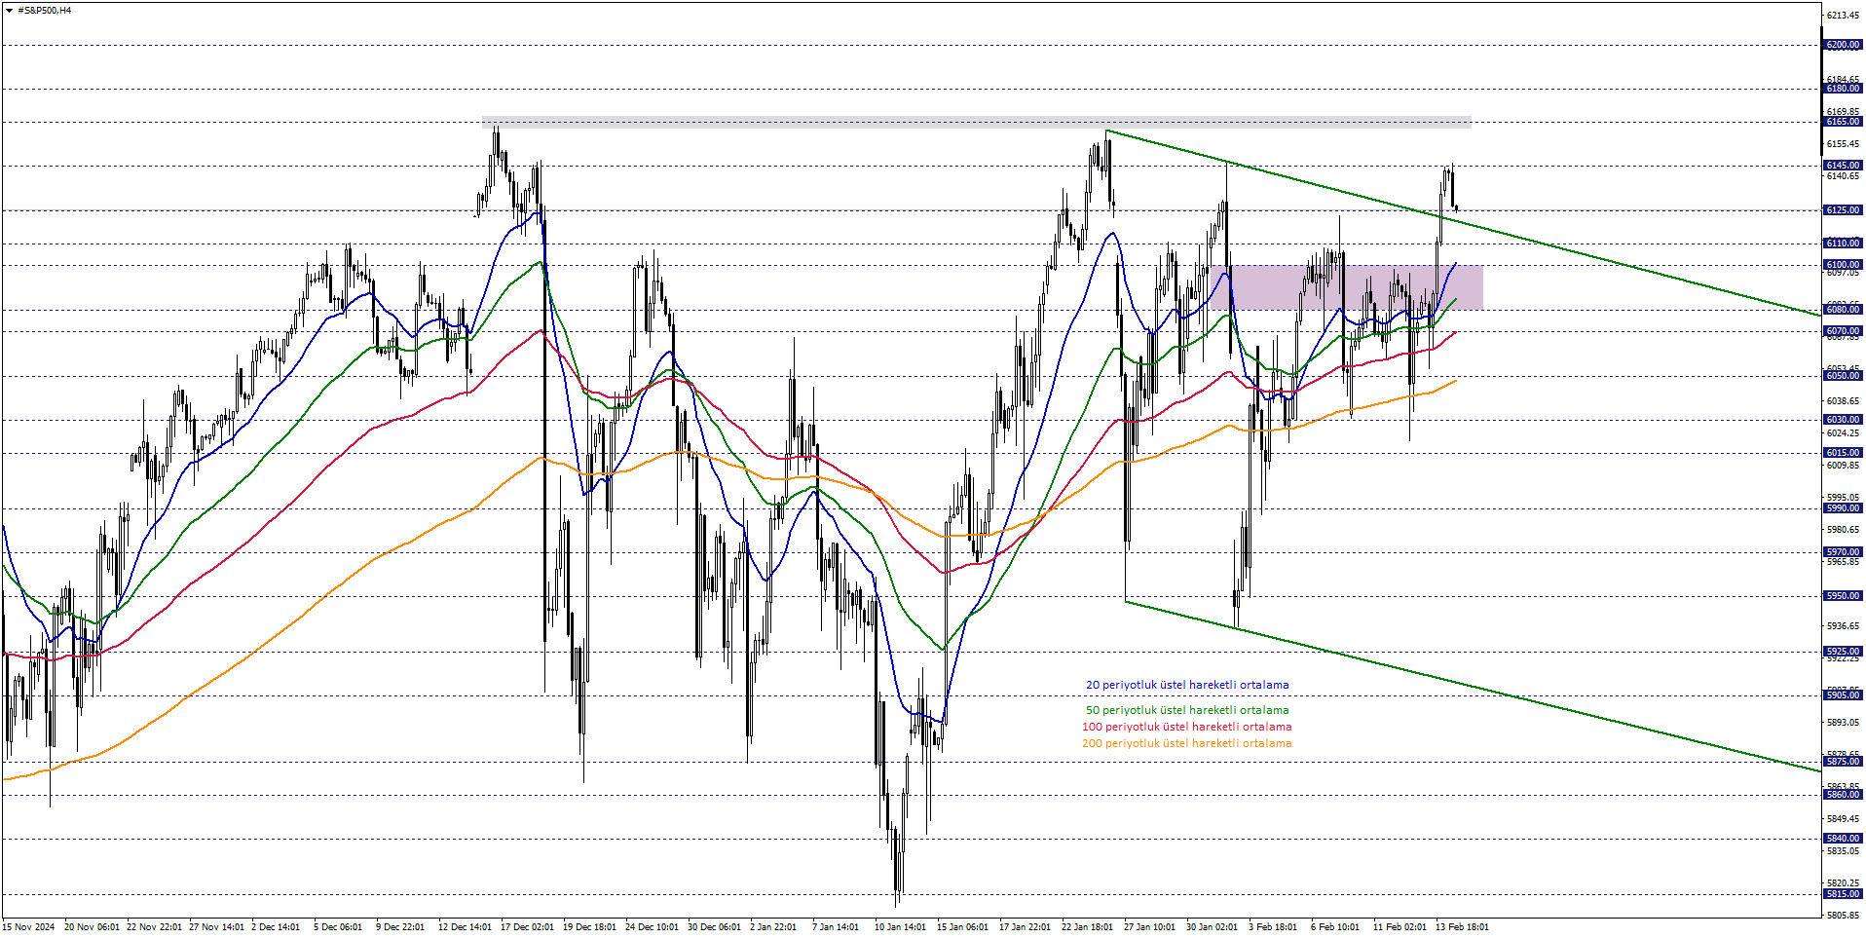1866x938 pixels.
Task: Click the 22 Nov 22:01 time label
Action: [154, 926]
